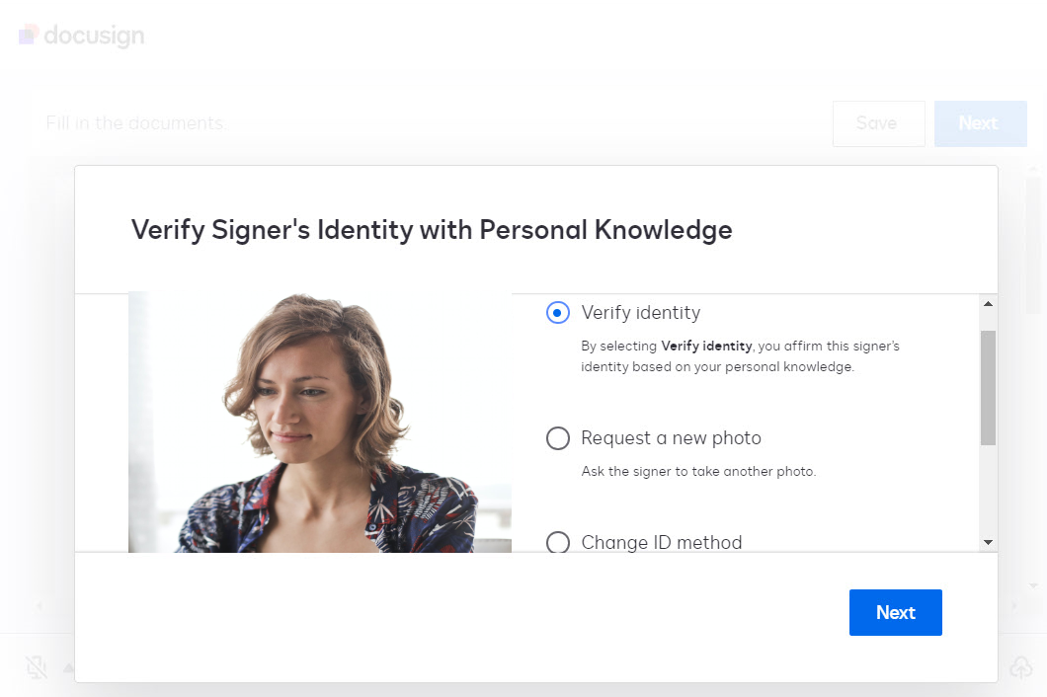Viewport: 1047px width, 697px height.
Task: Click the page's horizontal scroll right arrow
Action: click(1012, 604)
